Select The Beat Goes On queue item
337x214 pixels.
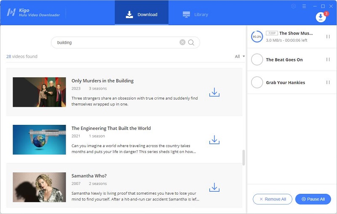pos(292,60)
